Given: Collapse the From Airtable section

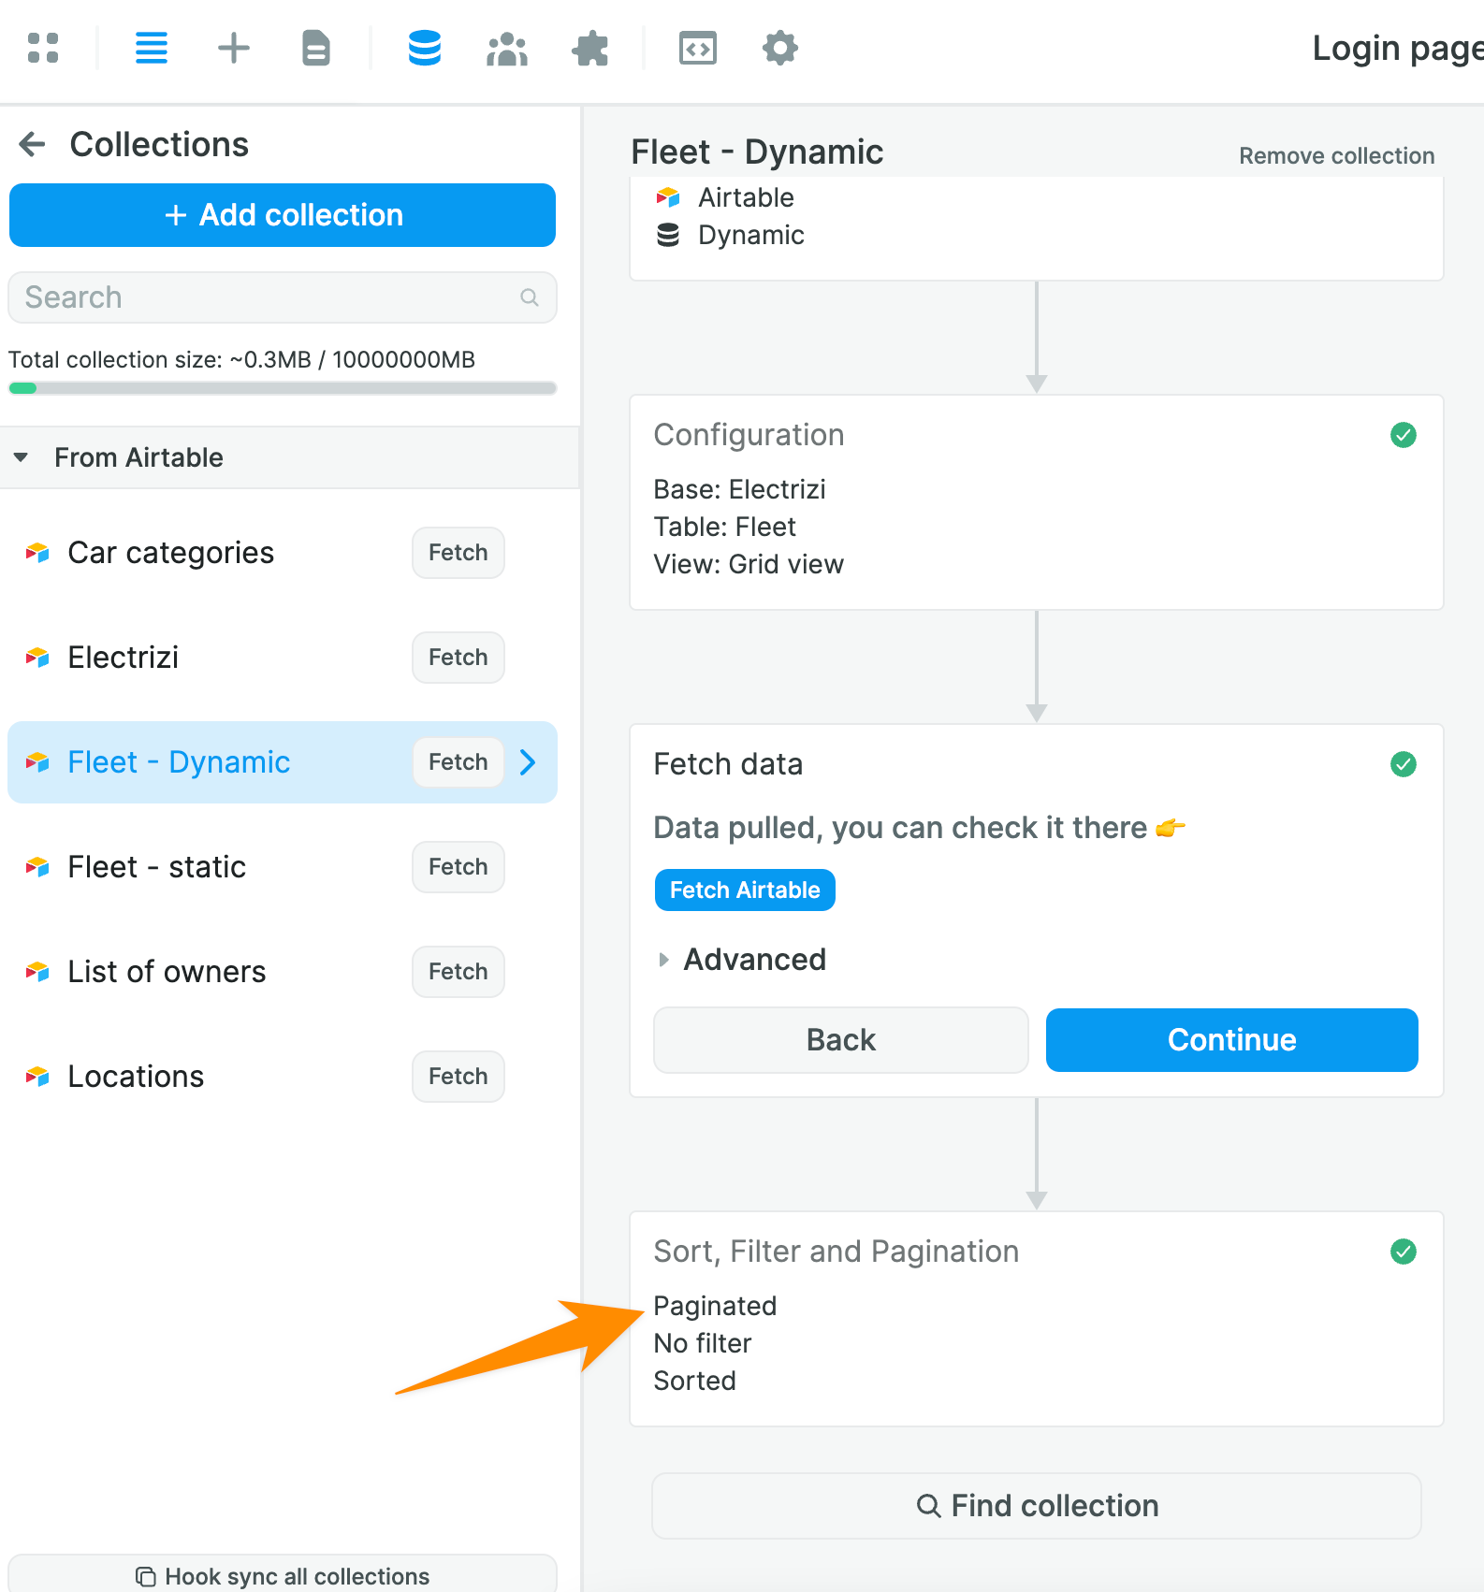Looking at the screenshot, I should click(22, 457).
